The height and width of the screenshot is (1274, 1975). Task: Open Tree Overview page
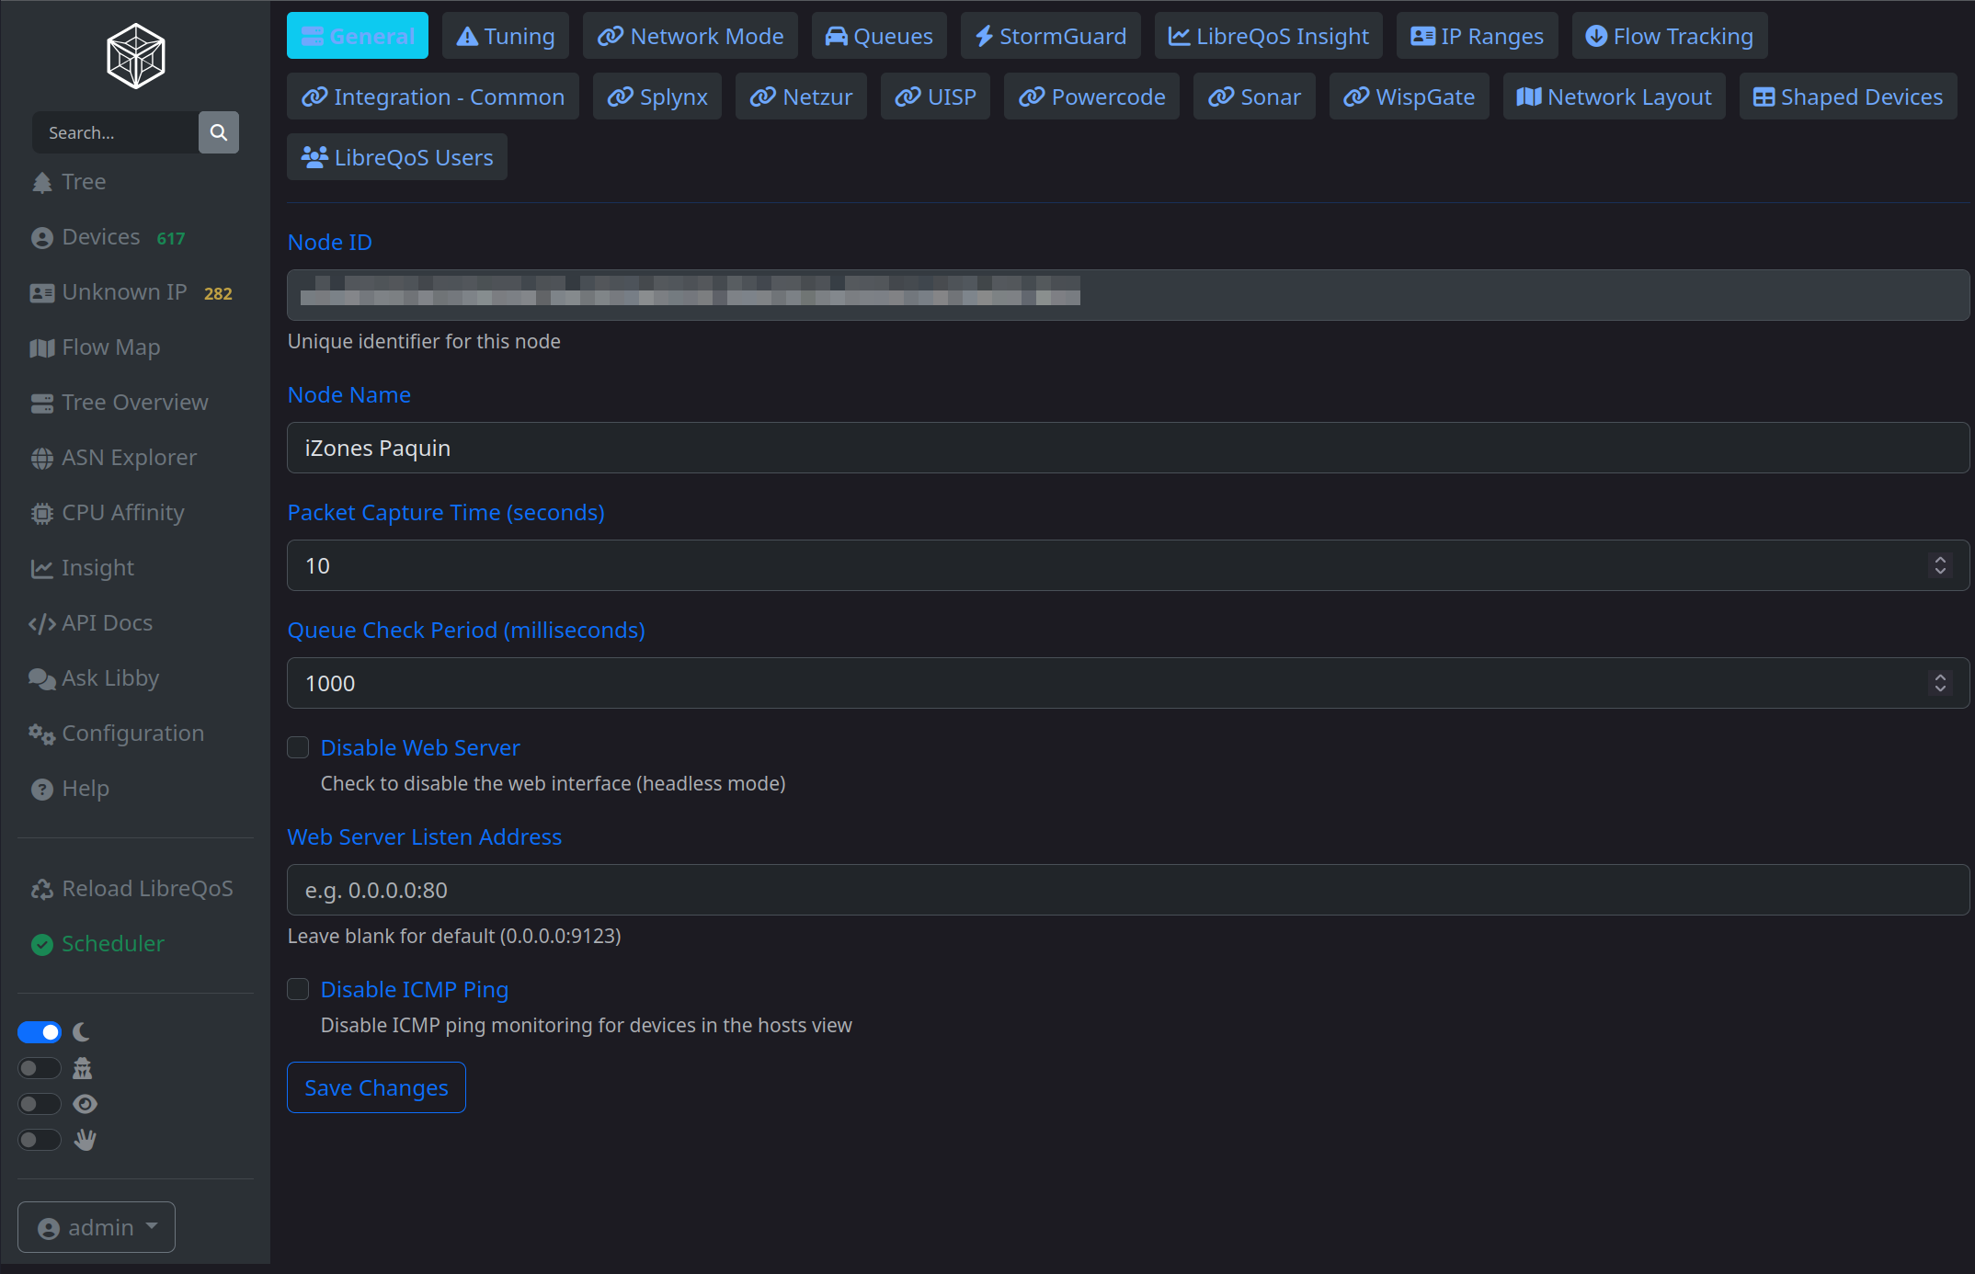point(120,403)
